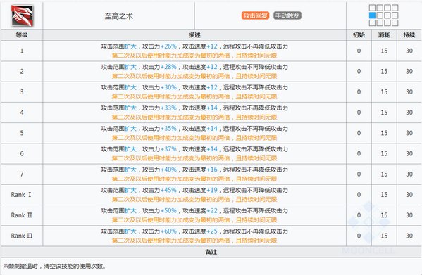Select the Rank I row label
Screen dimensions: 422x275
tap(21, 195)
